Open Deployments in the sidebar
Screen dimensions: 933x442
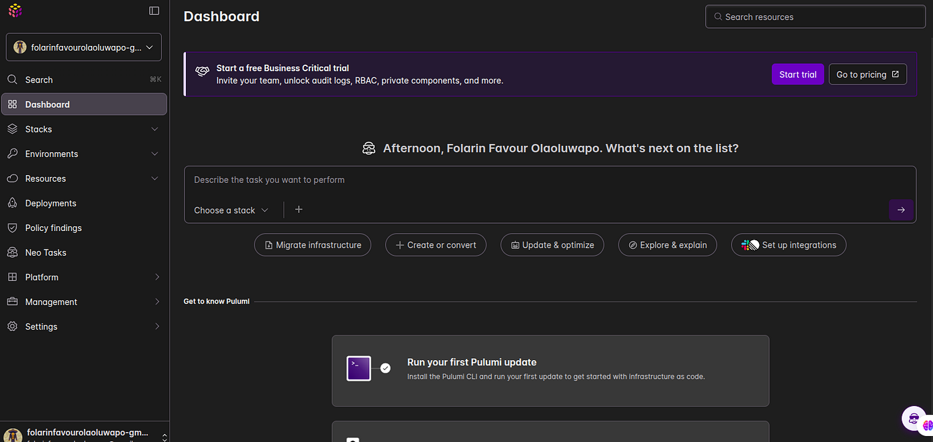click(84, 203)
